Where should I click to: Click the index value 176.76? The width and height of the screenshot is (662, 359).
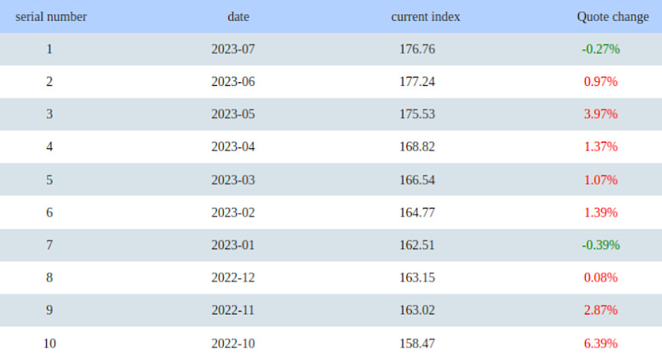(417, 49)
